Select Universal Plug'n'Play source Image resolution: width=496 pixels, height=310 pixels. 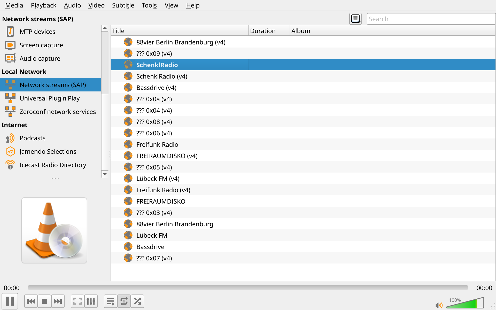pos(51,98)
